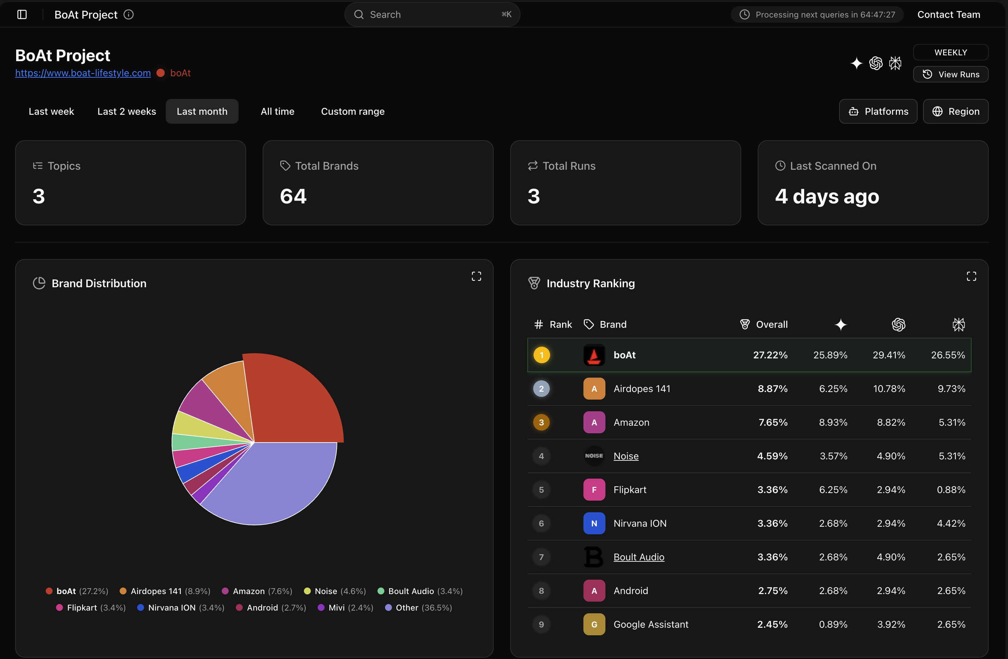1008x659 pixels.
Task: Click the Noise logo in ranking row
Action: 594,456
